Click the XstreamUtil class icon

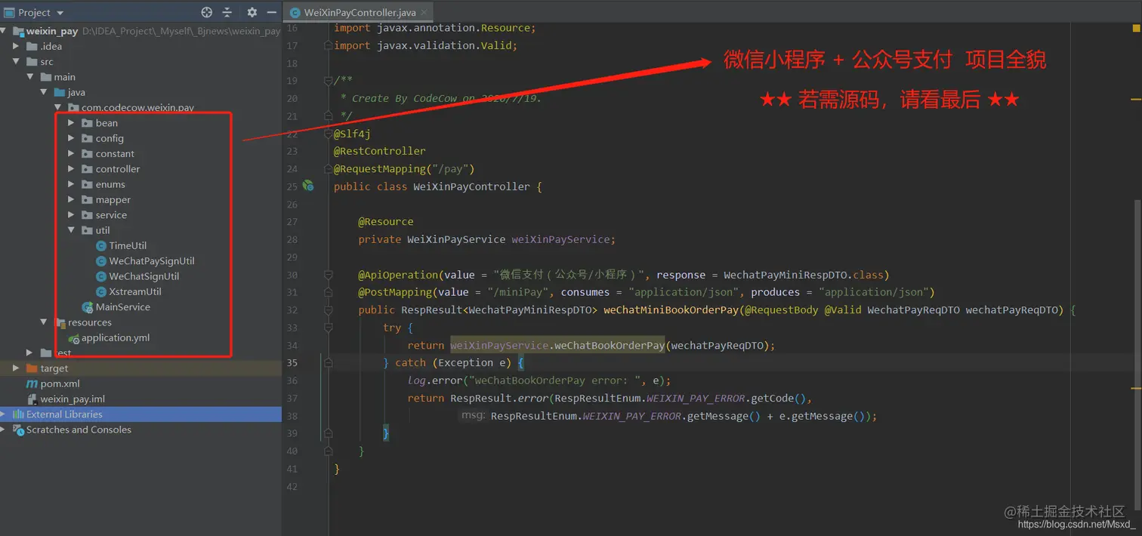point(101,291)
